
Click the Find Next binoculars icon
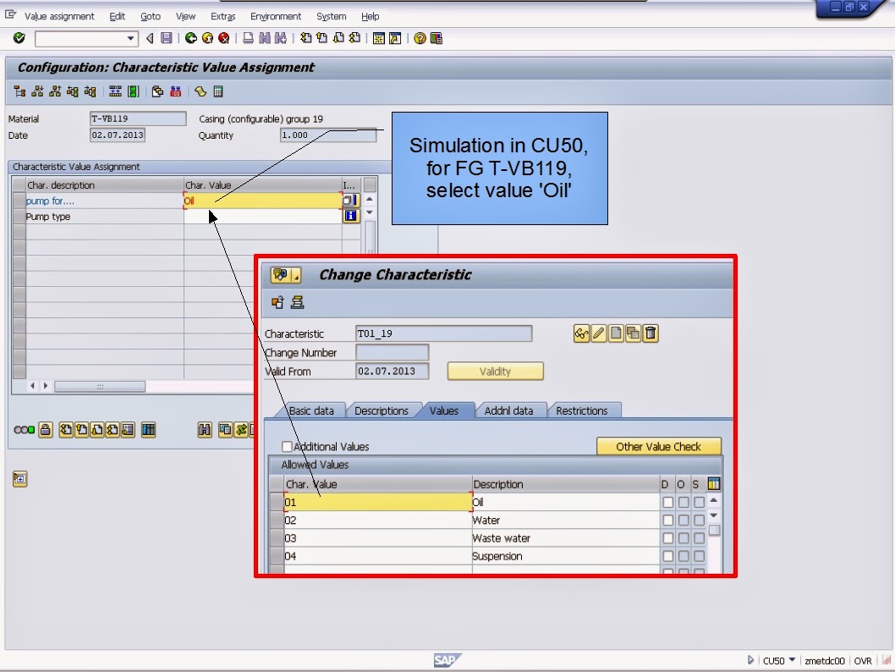[280, 38]
